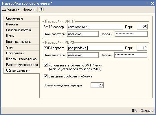Click the POP3 password field
The height and width of the screenshot is (115, 156).
pos(131,55)
